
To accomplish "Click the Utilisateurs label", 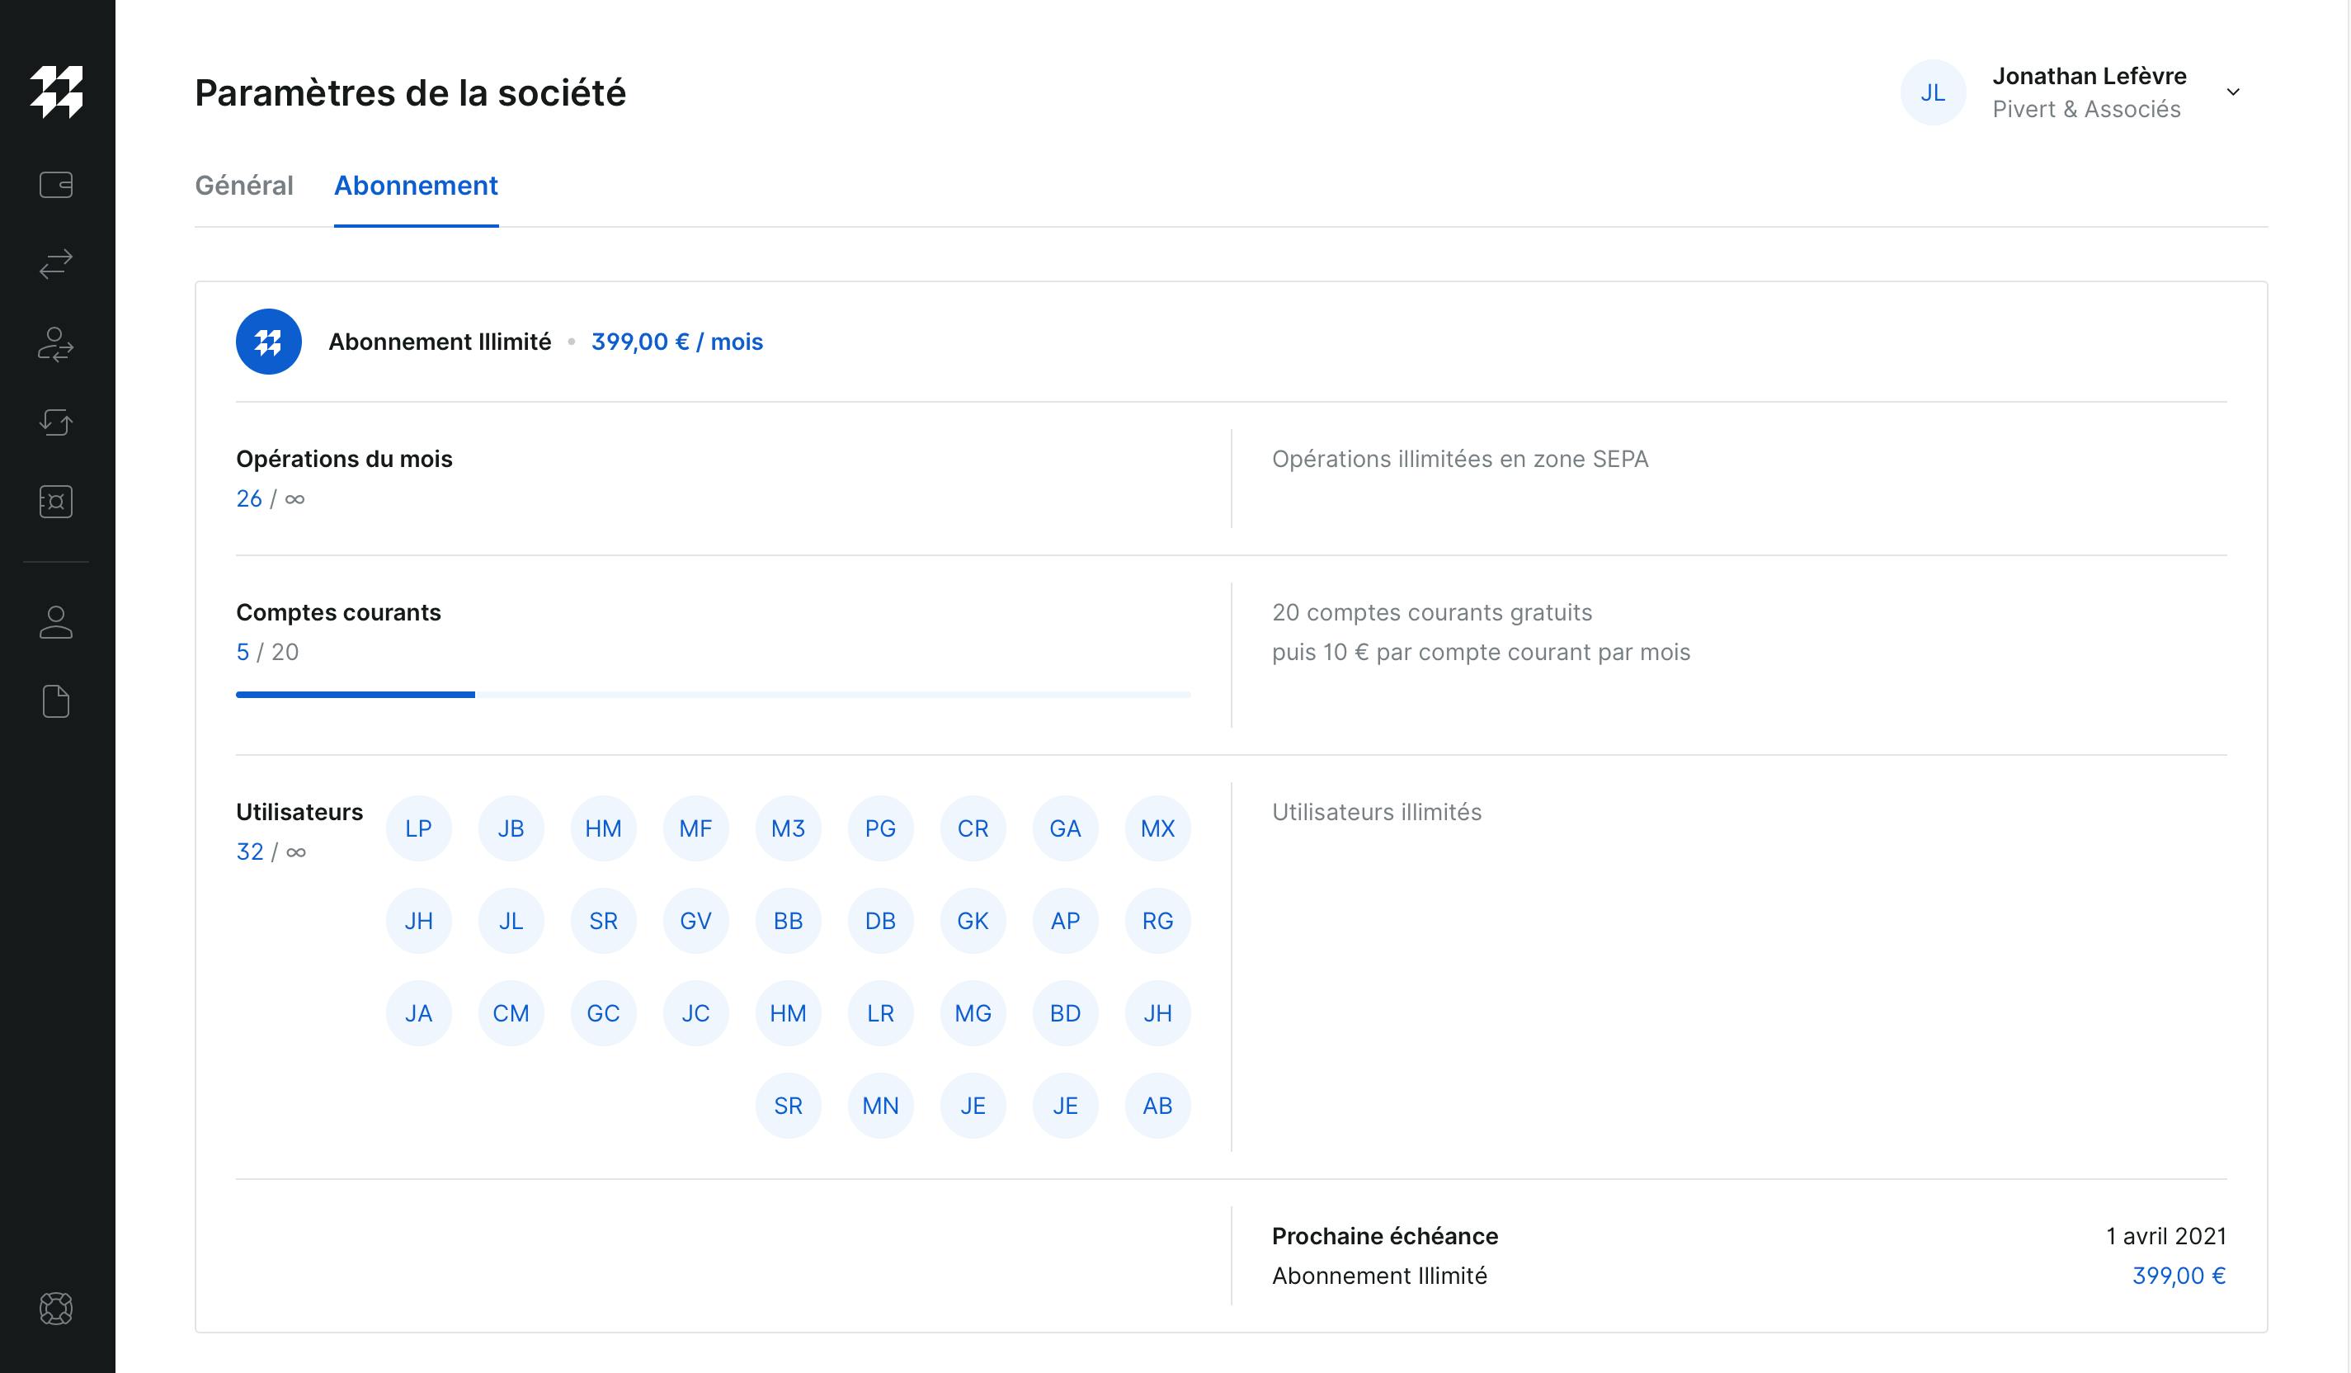I will [x=299, y=811].
